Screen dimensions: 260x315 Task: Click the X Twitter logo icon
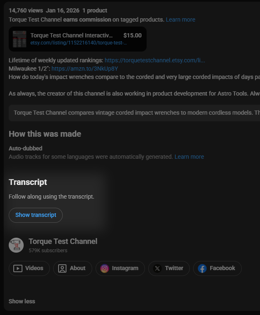click(x=157, y=268)
